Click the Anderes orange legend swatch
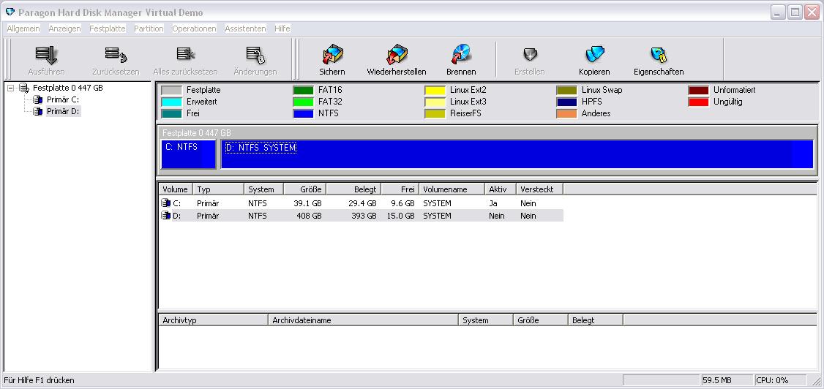The height and width of the screenshot is (389, 824). click(x=566, y=113)
